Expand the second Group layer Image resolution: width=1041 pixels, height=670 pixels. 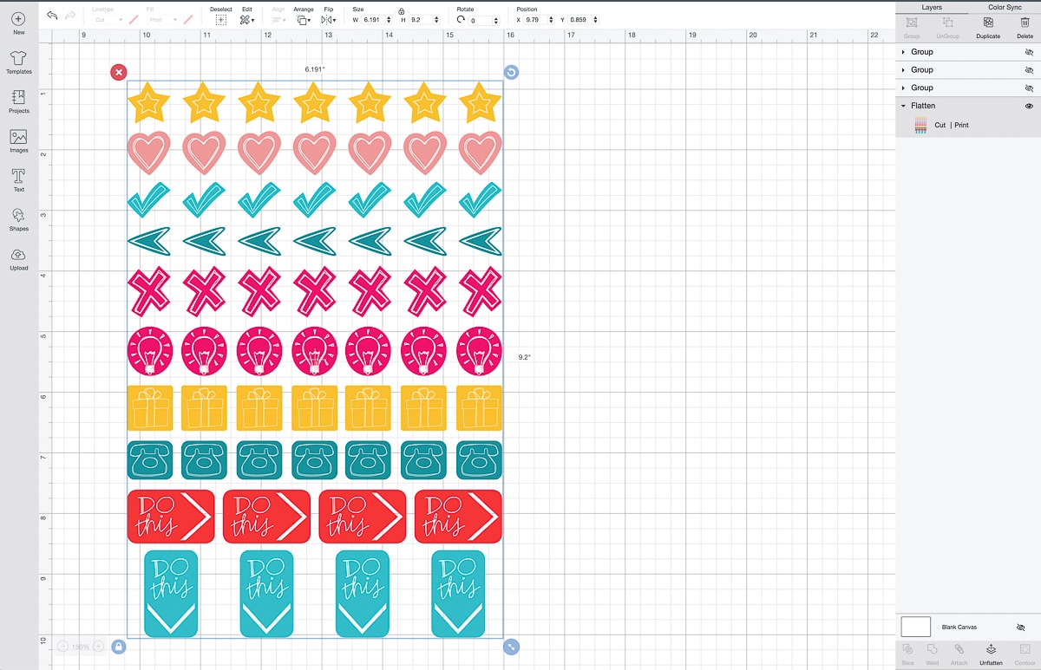904,70
